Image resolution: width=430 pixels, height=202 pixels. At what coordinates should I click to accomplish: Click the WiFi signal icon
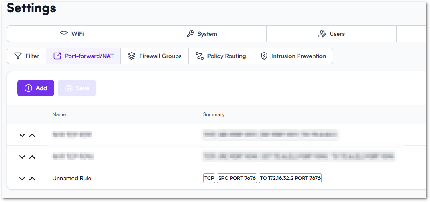64,34
